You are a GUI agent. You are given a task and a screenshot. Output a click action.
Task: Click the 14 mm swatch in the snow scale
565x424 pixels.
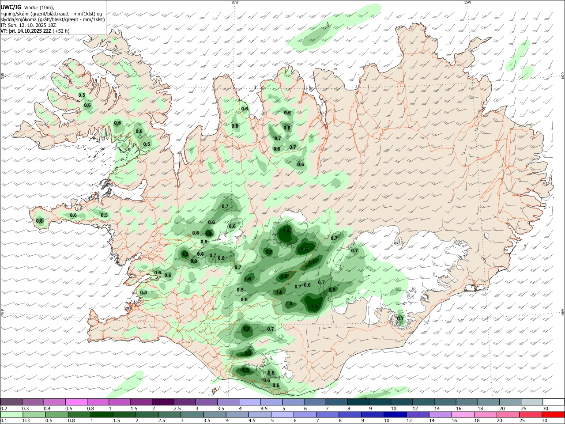click(445, 402)
